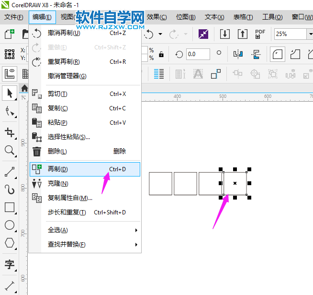Click the blue text alignment lines icon
Viewport: 313px width, 295px height.
(159, 74)
